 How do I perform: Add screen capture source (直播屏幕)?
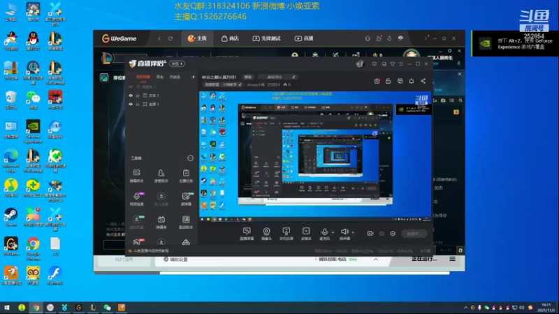(247, 234)
